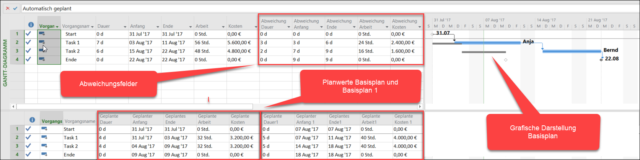
Task: Click the task mode icon for Start row in upper table
Action: [x=42, y=34]
